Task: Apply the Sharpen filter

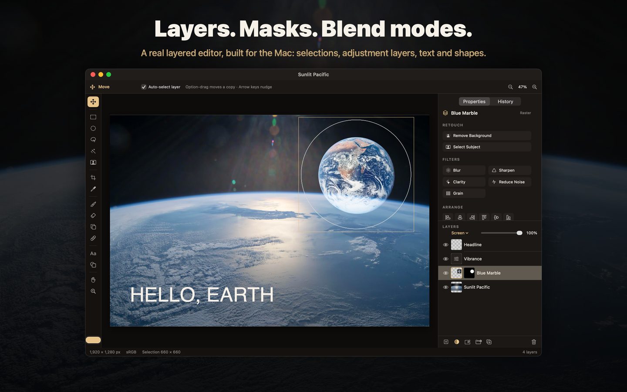Action: coord(509,170)
